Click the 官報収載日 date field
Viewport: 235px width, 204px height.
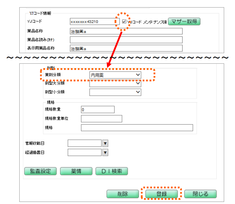[x=85, y=143]
